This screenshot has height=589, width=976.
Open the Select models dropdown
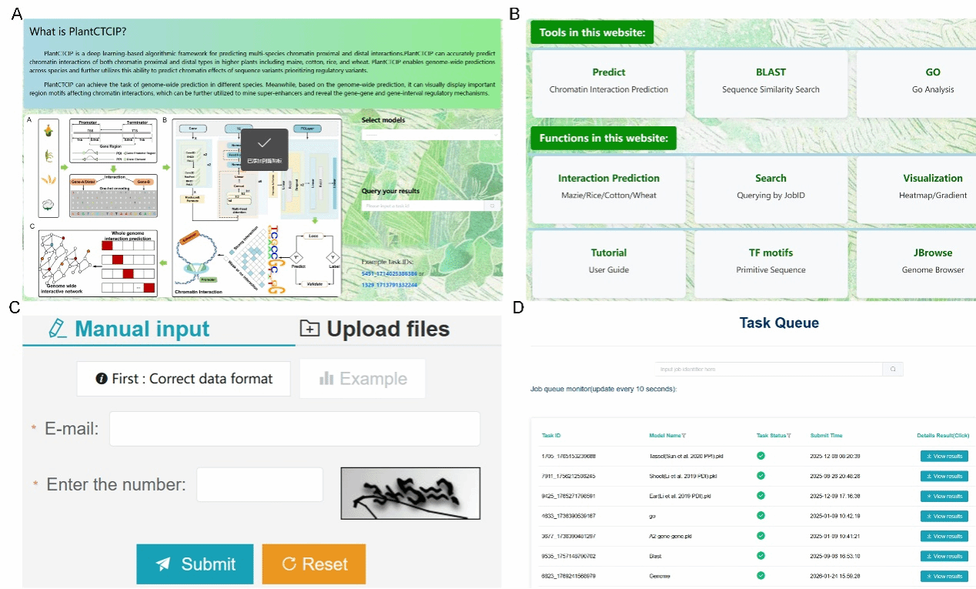430,135
